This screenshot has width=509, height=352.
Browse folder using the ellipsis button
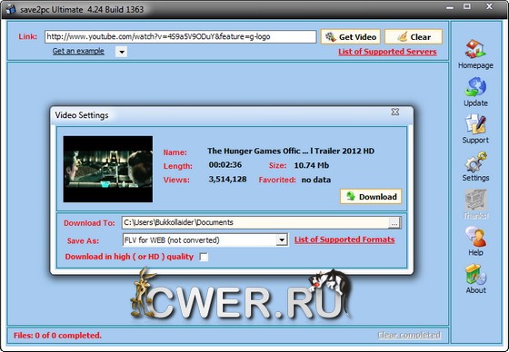[394, 222]
